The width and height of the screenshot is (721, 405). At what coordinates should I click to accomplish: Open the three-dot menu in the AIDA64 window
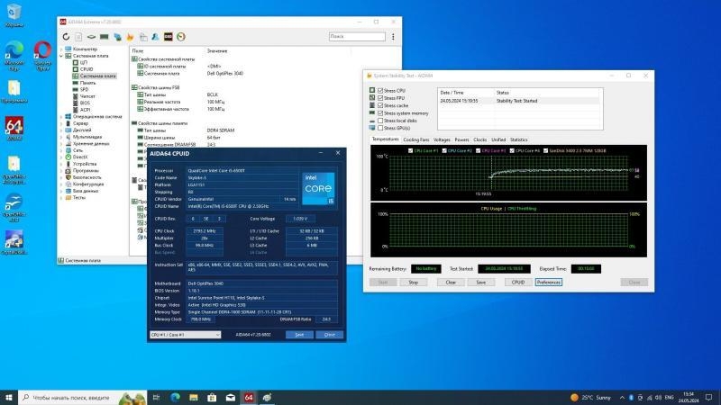click(393, 37)
